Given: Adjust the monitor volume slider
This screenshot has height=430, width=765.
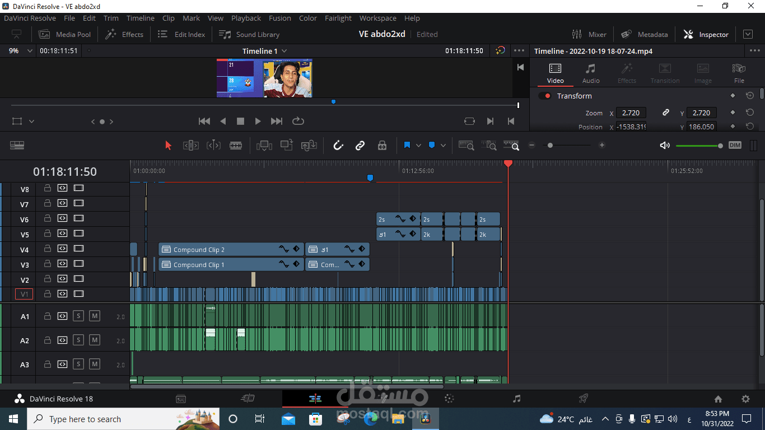Looking at the screenshot, I should pyautogui.click(x=720, y=146).
